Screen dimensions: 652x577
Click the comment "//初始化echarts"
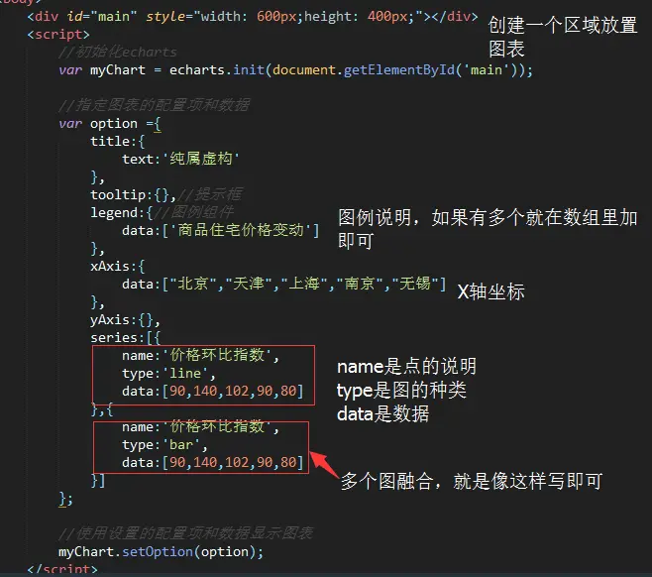(x=118, y=52)
